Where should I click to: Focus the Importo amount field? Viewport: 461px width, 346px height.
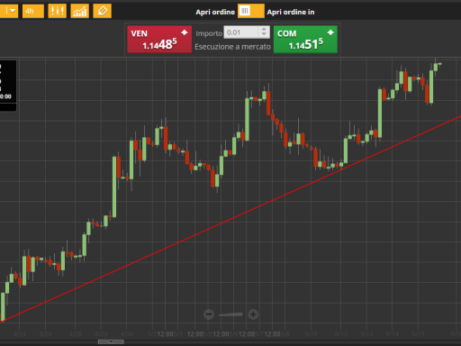[x=241, y=32]
